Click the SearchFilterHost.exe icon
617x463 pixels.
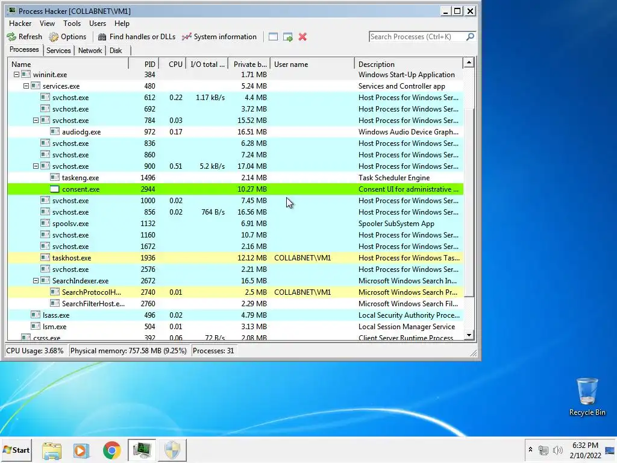(x=55, y=304)
